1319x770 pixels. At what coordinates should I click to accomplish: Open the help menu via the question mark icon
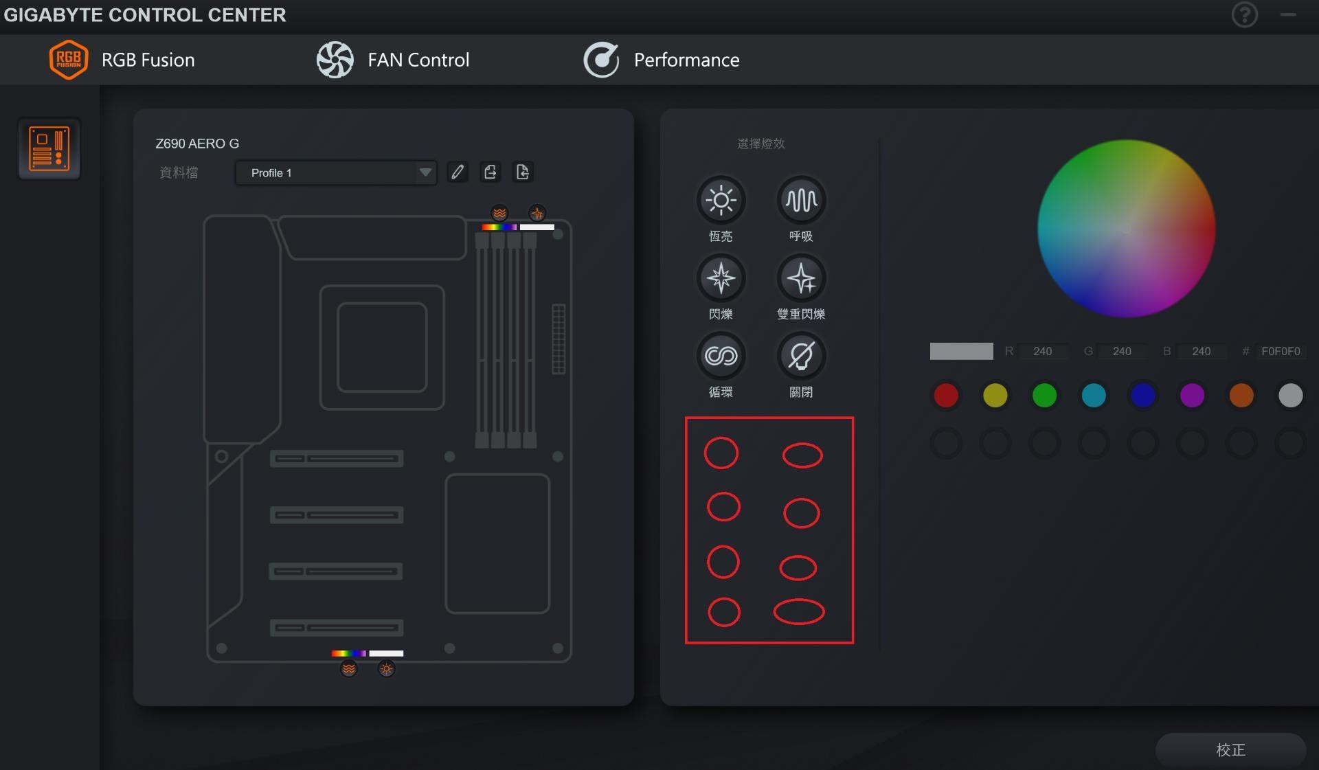(x=1245, y=14)
